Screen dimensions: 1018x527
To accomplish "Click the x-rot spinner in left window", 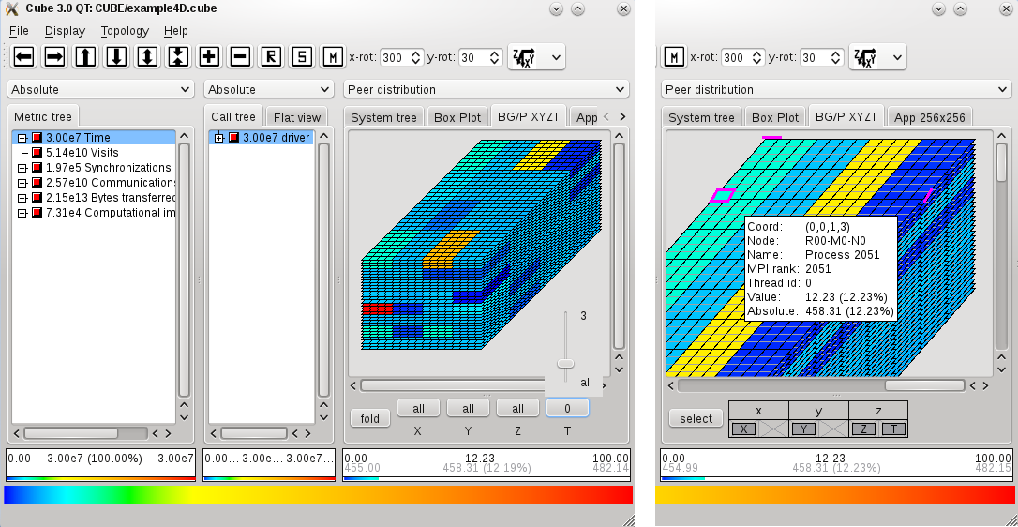I will [402, 57].
